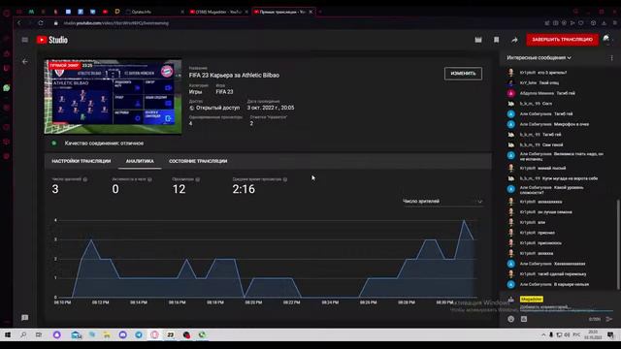Viewport: 621px width, 349px height.
Task: Open the viewer count metric dropdown above chart
Action: (442, 202)
